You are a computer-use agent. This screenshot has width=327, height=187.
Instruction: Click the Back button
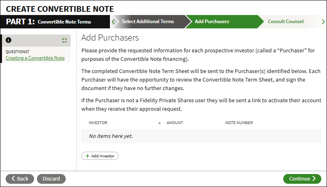coord(20,179)
